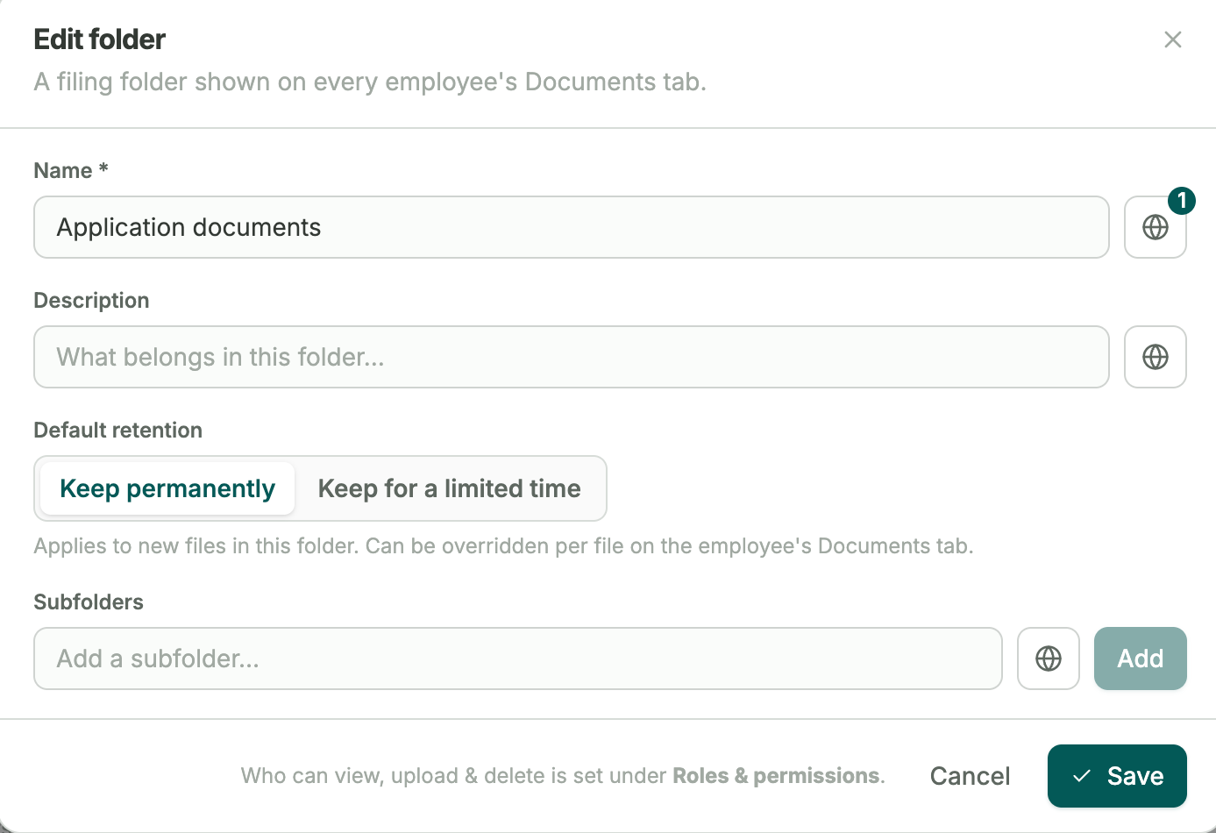This screenshot has width=1216, height=833.
Task: Open translations globe for the Description field
Action: [1155, 357]
